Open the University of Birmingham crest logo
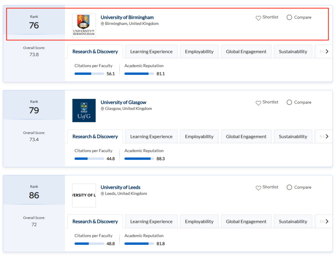This screenshot has height=257, width=336. pyautogui.click(x=84, y=26)
